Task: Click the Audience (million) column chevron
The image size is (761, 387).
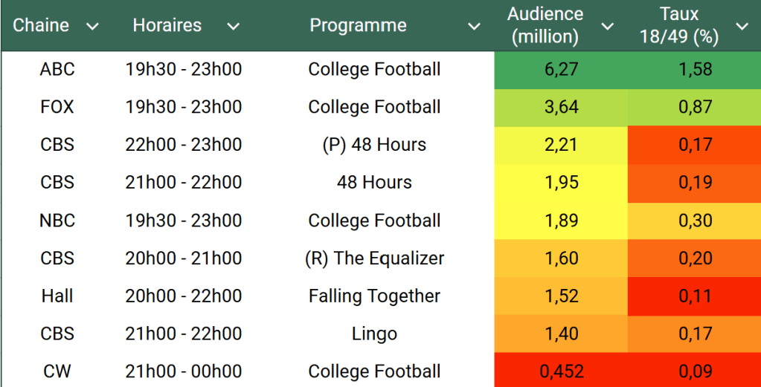Action: click(607, 27)
